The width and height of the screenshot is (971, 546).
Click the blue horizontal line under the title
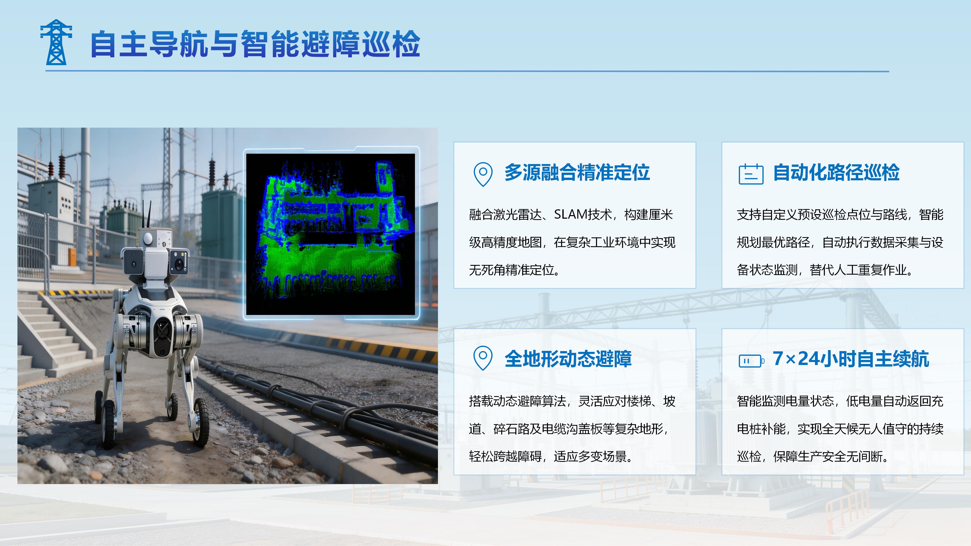(467, 71)
